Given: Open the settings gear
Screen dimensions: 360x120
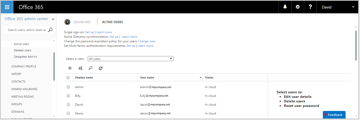Looking at the screenshot, I should point(298,7).
